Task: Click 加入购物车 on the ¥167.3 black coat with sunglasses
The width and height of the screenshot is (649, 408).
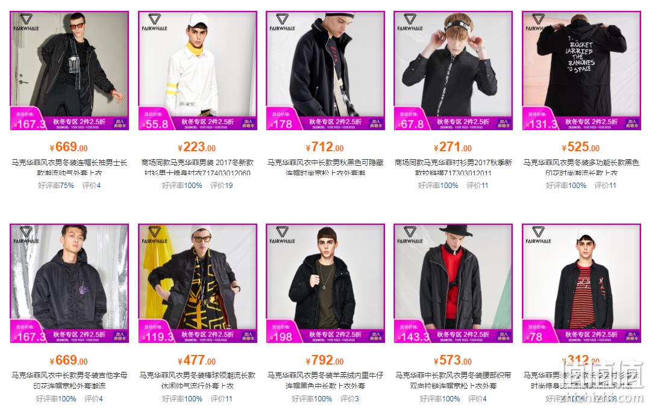Action: [120, 124]
